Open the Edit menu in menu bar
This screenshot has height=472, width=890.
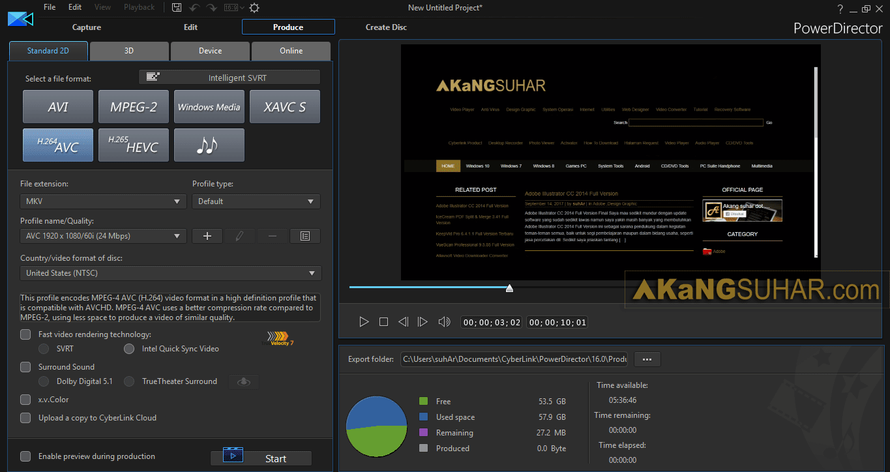pos(75,7)
